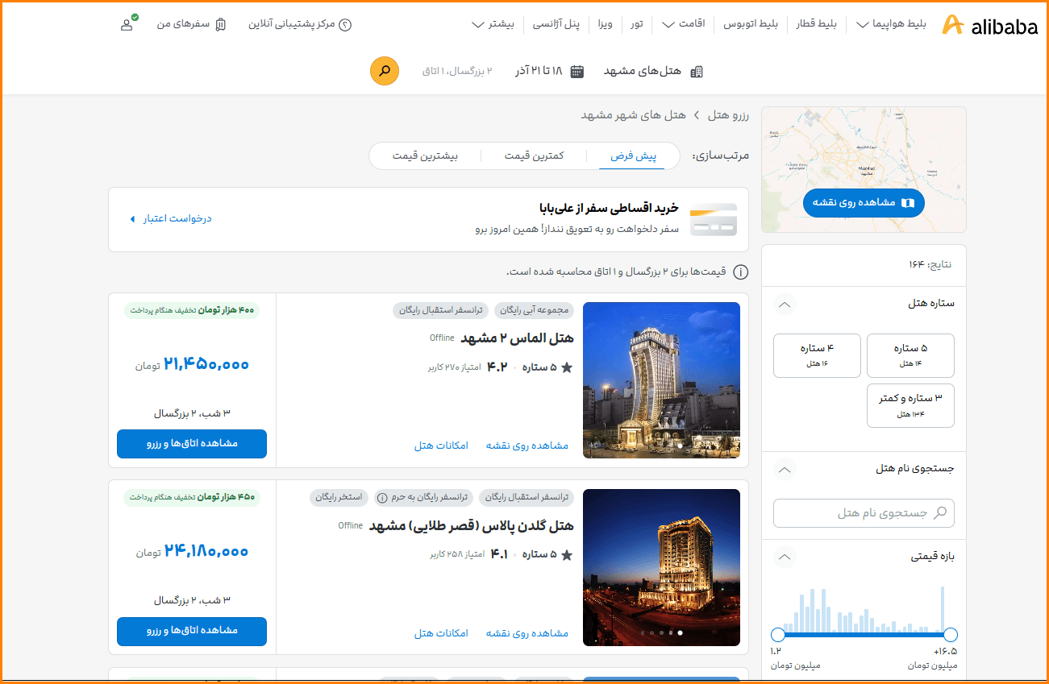The height and width of the screenshot is (684, 1049).
Task: Click info icon next to free shrine transfer
Action: [x=382, y=497]
